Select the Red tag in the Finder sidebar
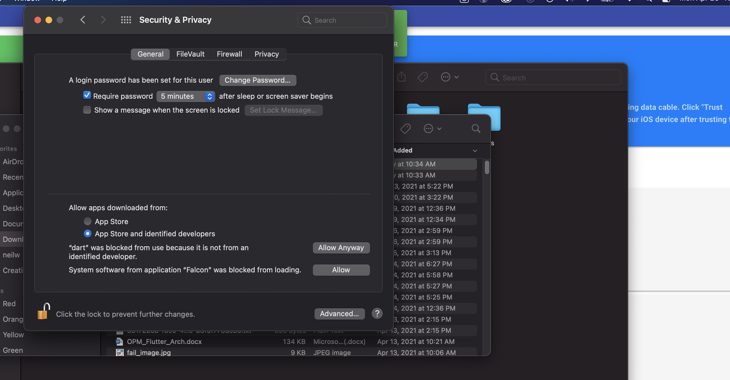 (9, 303)
